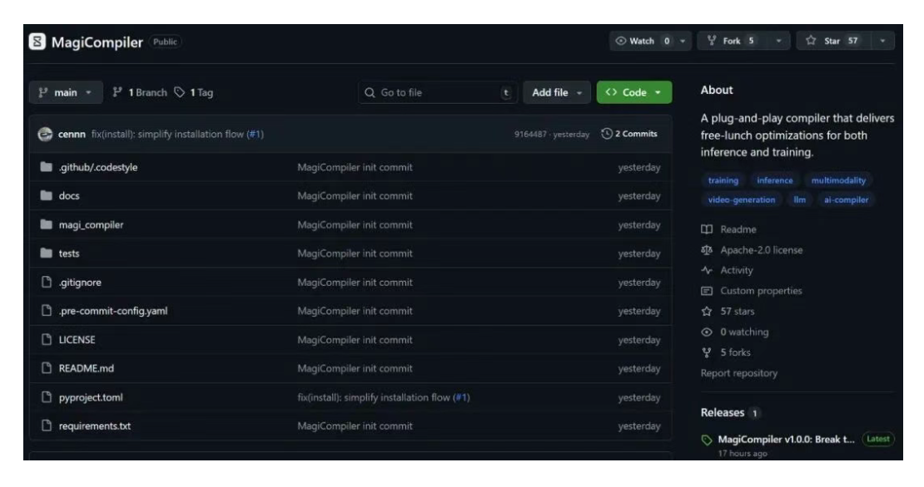Open the pyproject.toml file
924x487 pixels.
(x=93, y=397)
